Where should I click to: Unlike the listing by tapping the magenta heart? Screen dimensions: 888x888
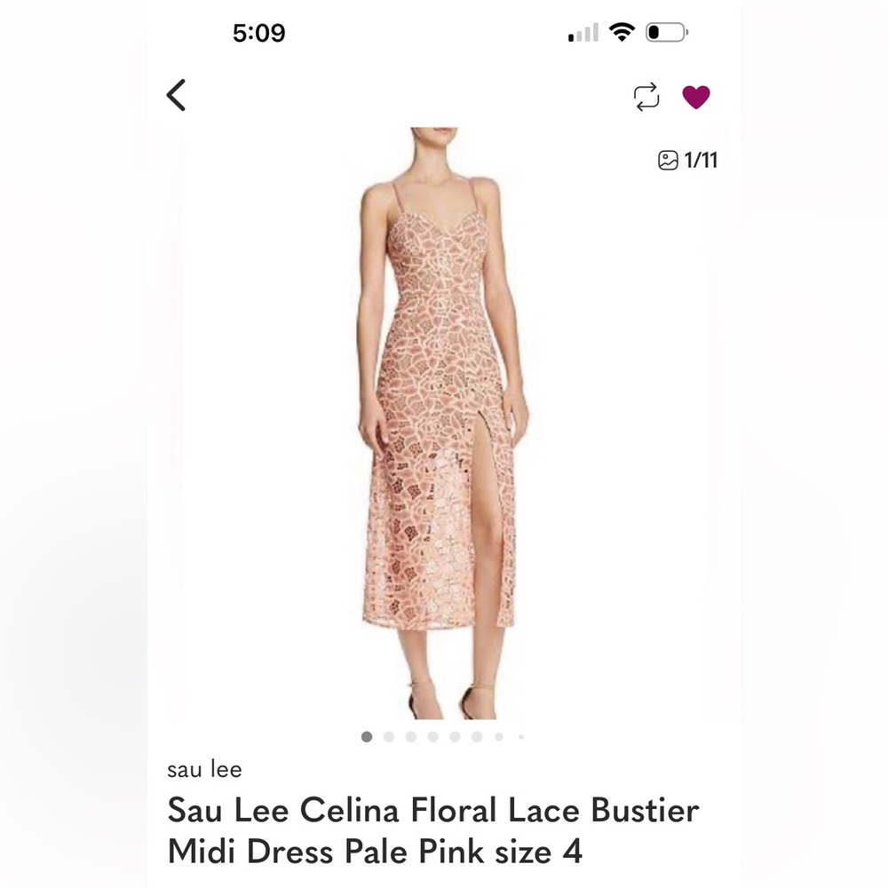(x=696, y=94)
